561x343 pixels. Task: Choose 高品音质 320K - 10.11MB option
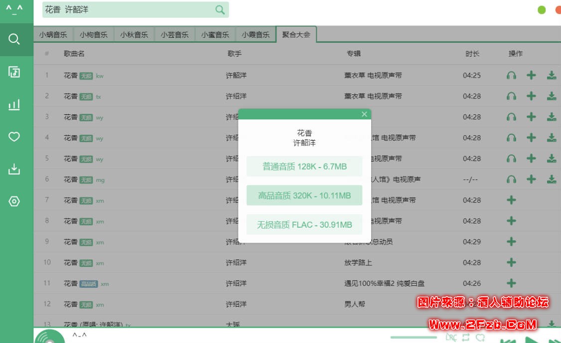click(304, 195)
